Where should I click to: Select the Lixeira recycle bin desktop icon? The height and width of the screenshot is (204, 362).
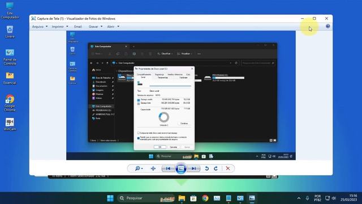click(10, 32)
